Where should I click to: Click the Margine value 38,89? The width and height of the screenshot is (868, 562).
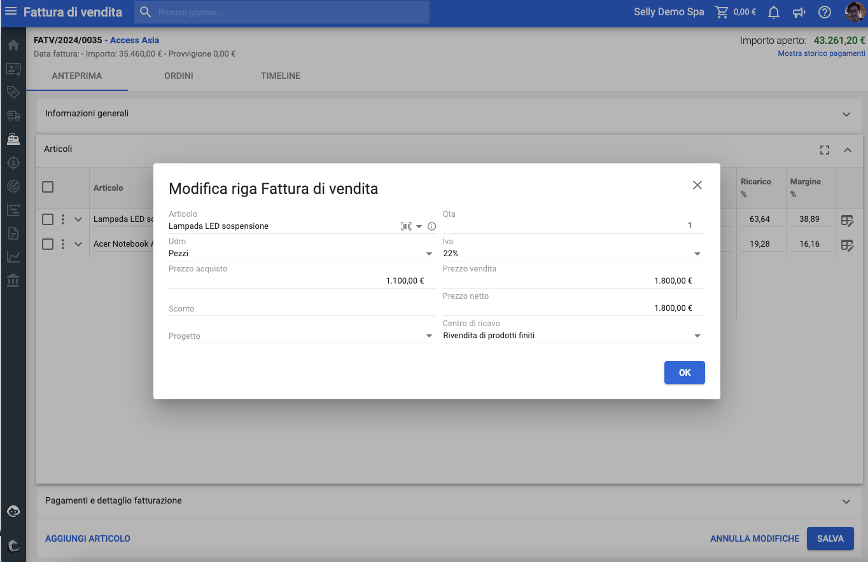click(x=809, y=219)
